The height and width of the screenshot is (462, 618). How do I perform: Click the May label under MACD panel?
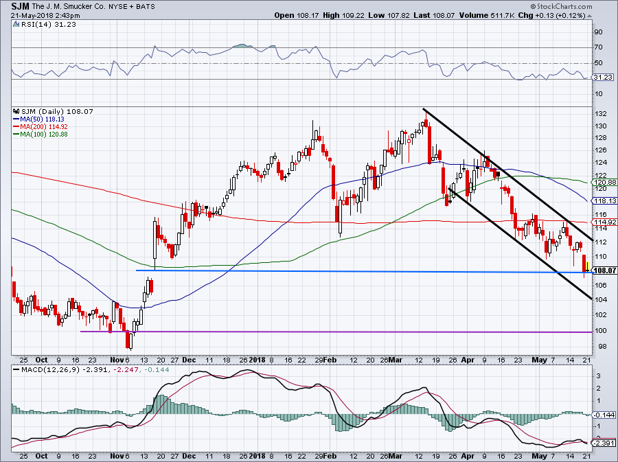pos(539,456)
